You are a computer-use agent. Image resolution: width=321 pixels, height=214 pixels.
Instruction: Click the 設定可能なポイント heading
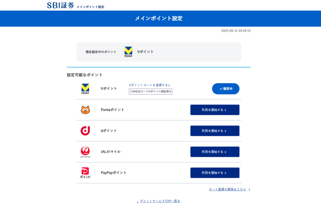(x=85, y=75)
